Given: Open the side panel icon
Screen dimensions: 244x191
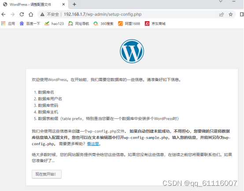Looking at the screenshot, I should point(242,15).
